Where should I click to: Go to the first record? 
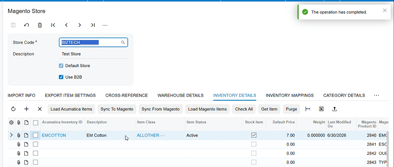click(x=53, y=25)
